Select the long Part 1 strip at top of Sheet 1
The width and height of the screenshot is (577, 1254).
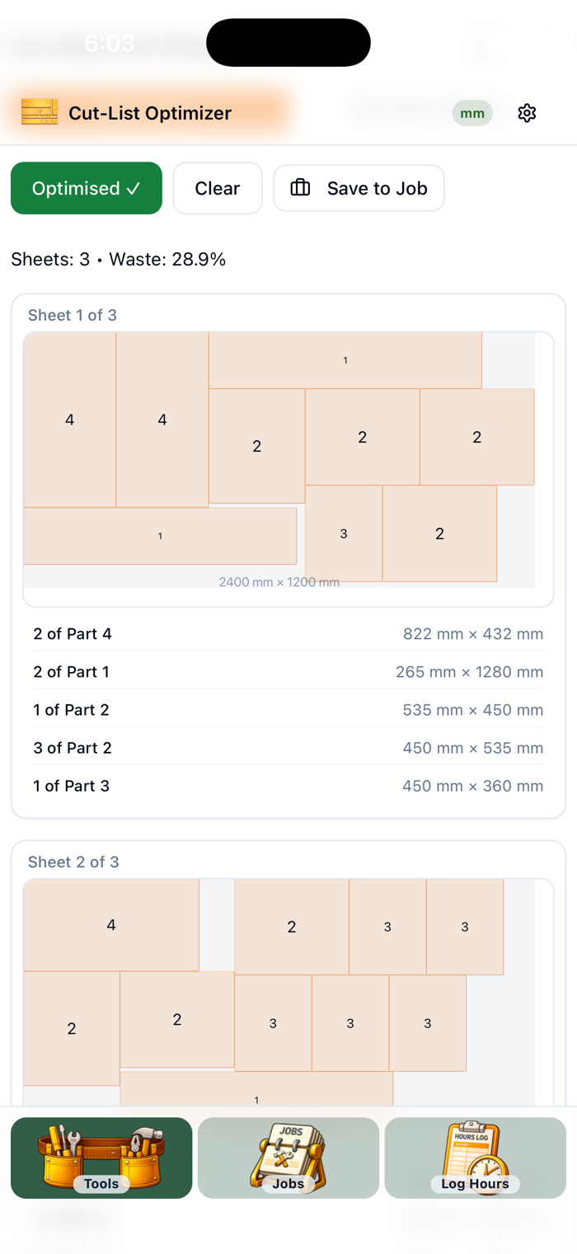point(345,360)
